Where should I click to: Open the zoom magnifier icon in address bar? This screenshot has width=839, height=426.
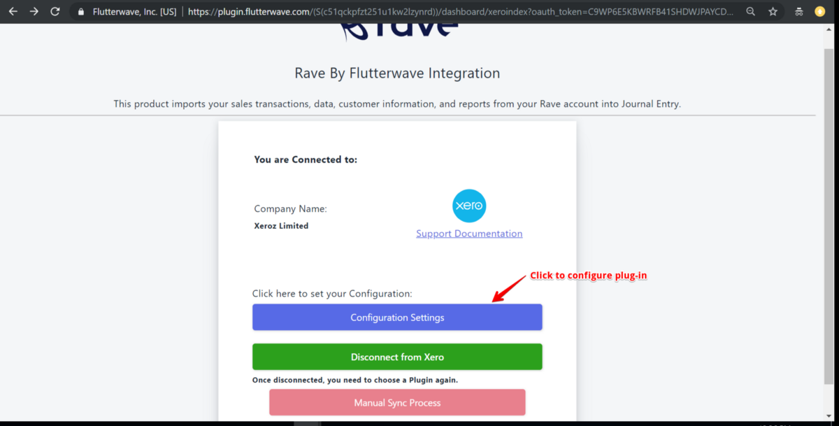tap(751, 12)
